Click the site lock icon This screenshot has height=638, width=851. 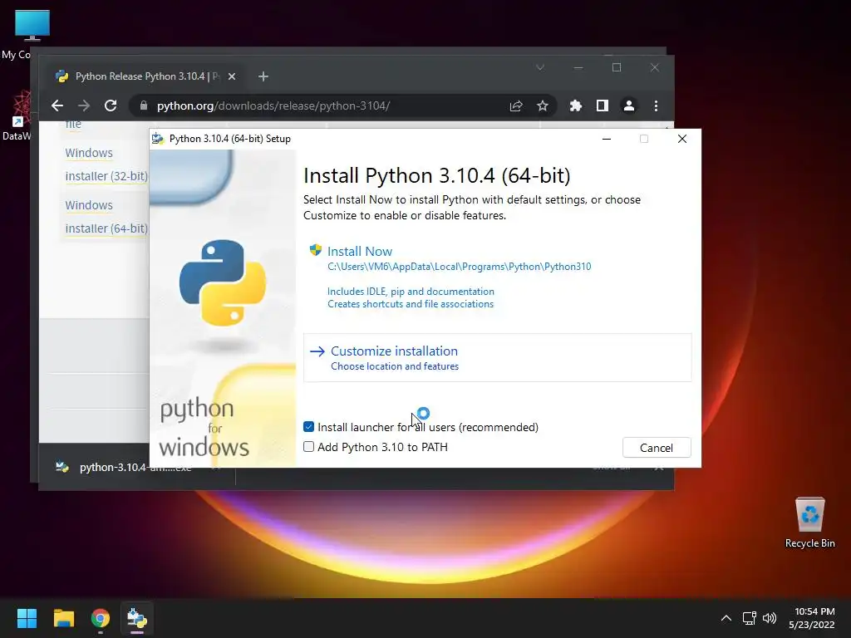coord(143,106)
